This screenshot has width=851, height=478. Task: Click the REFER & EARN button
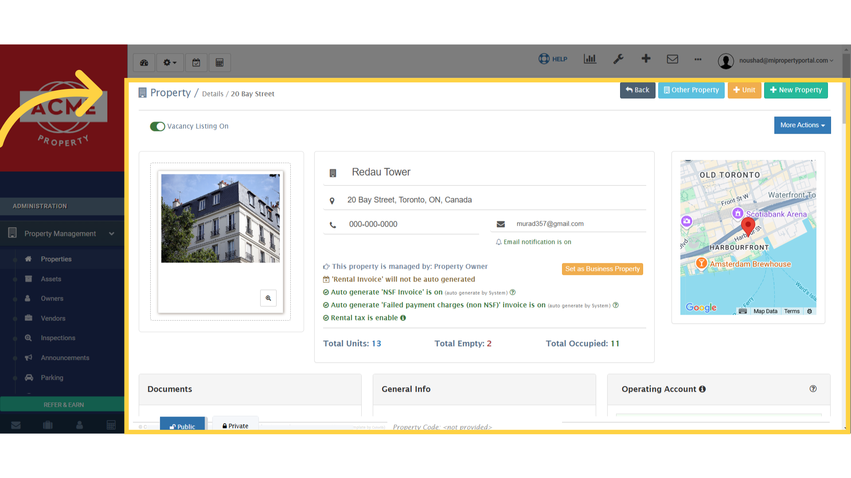click(62, 405)
